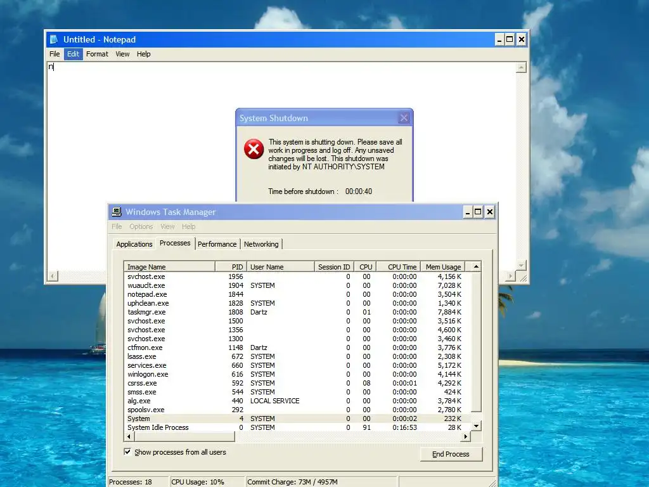
Task: Minimize the Notepad window
Action: tap(499, 39)
